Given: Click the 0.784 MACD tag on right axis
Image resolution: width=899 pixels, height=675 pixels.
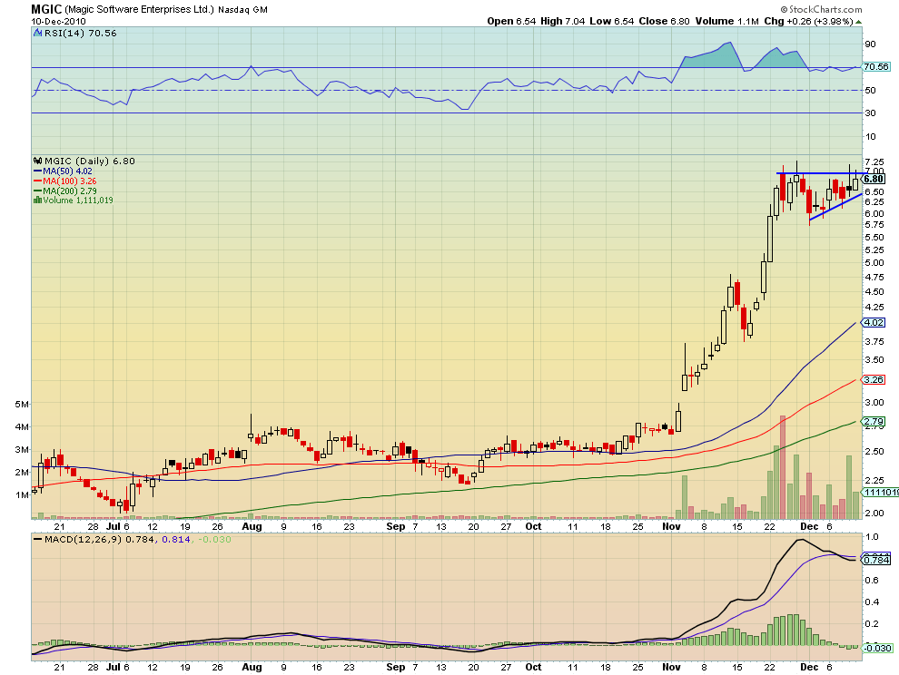Looking at the screenshot, I should (876, 560).
